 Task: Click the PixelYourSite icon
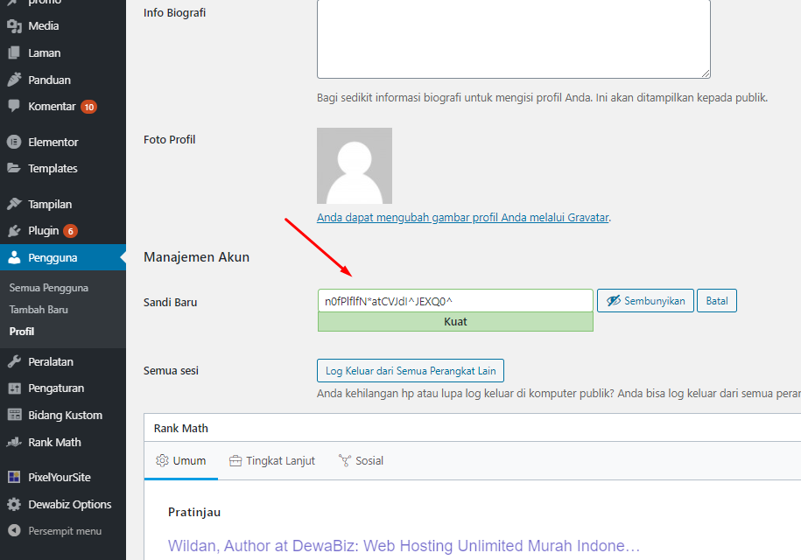[14, 478]
